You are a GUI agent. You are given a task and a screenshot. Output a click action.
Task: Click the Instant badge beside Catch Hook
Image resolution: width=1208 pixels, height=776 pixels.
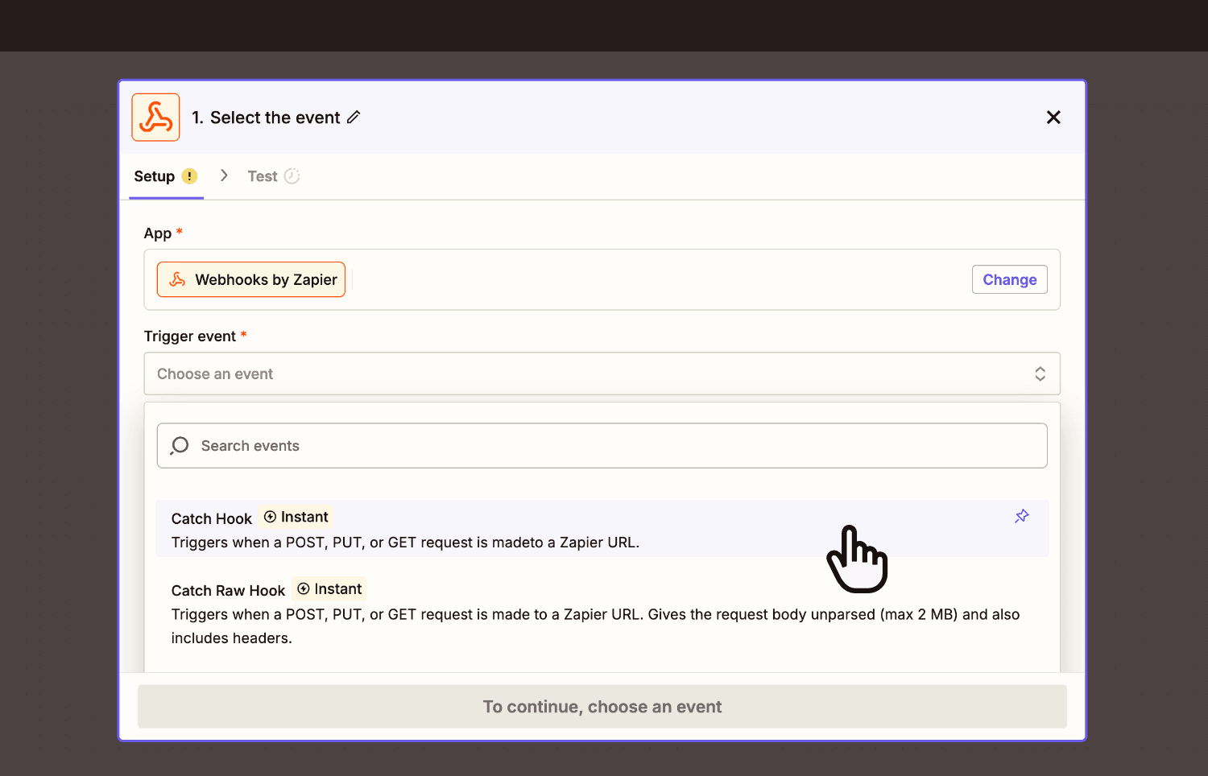tap(296, 517)
